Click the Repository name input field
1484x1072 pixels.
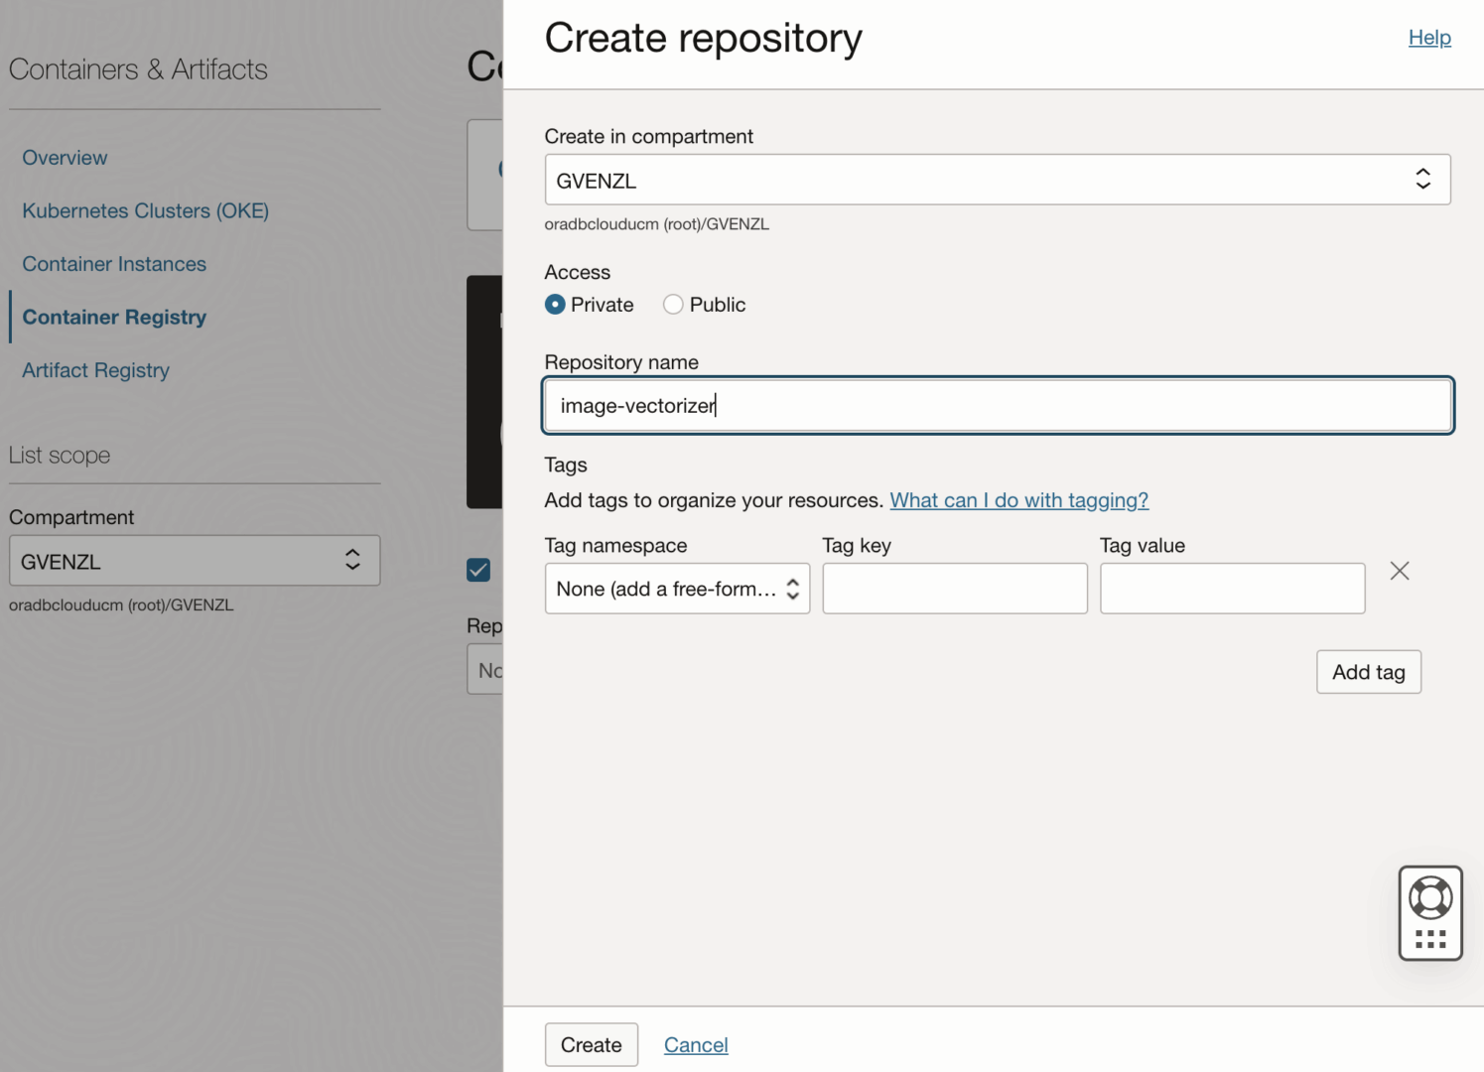(997, 405)
